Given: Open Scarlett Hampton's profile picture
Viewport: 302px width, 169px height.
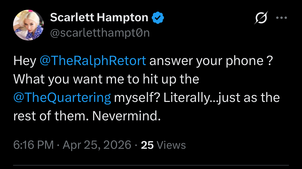Looking at the screenshot, I should [x=28, y=25].
